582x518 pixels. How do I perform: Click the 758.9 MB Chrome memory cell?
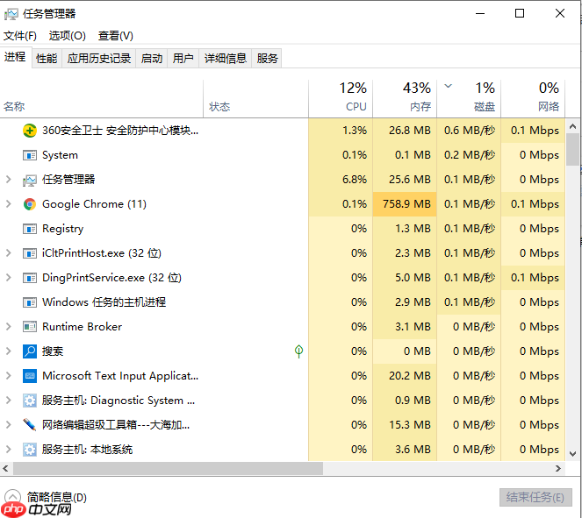[x=405, y=204]
